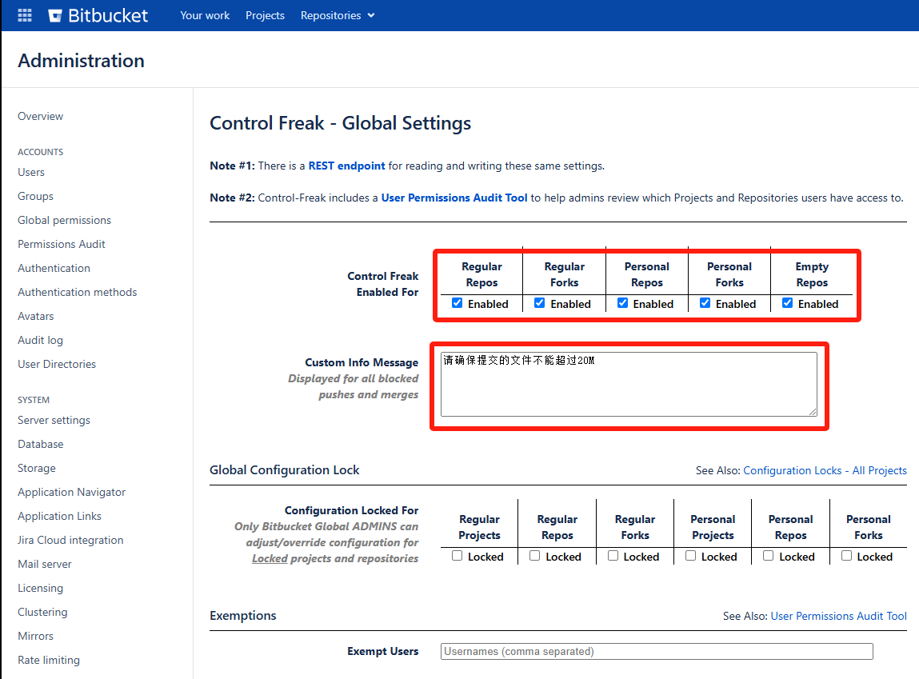
Task: Click the Administration page heading
Action: [81, 61]
